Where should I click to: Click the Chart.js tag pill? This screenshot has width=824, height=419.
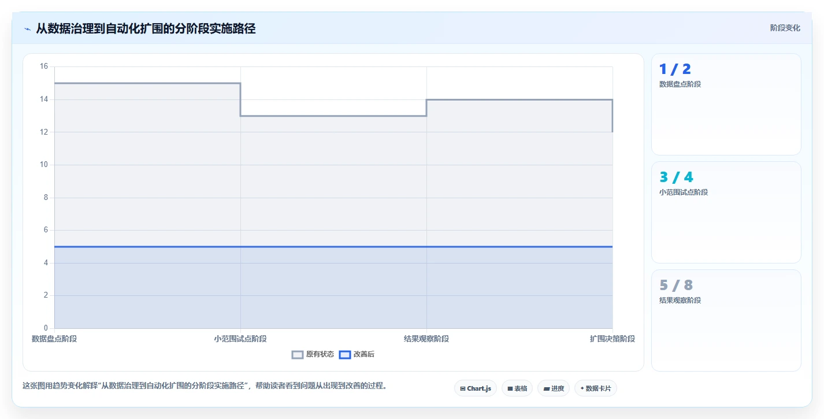[476, 388]
